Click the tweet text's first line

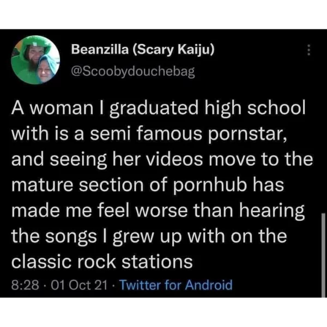click(x=158, y=108)
